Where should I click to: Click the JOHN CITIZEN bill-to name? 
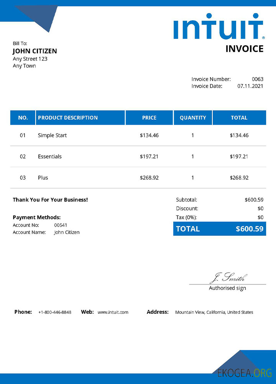tap(35, 51)
